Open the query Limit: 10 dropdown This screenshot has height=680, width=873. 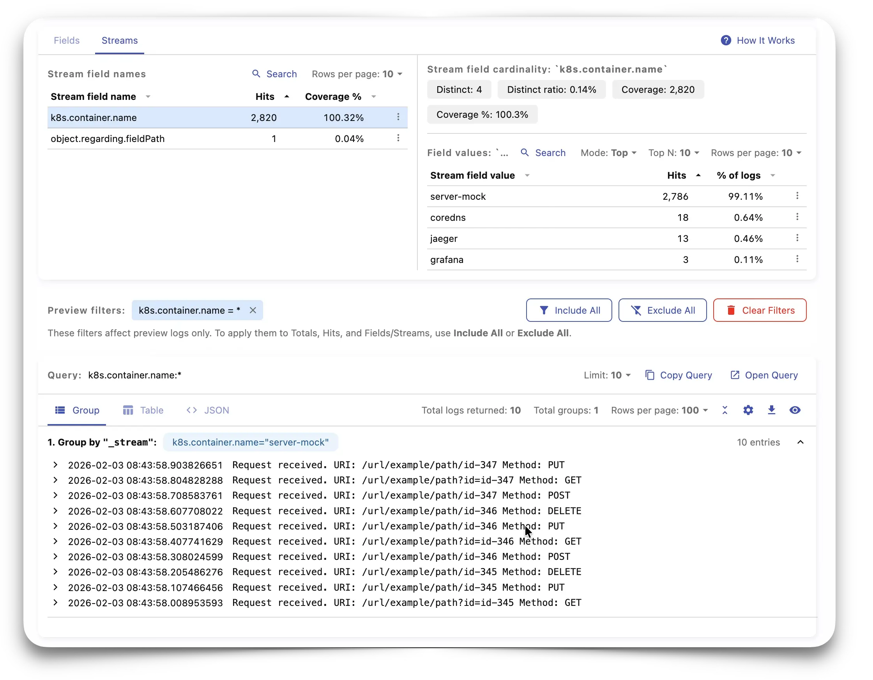click(x=607, y=375)
